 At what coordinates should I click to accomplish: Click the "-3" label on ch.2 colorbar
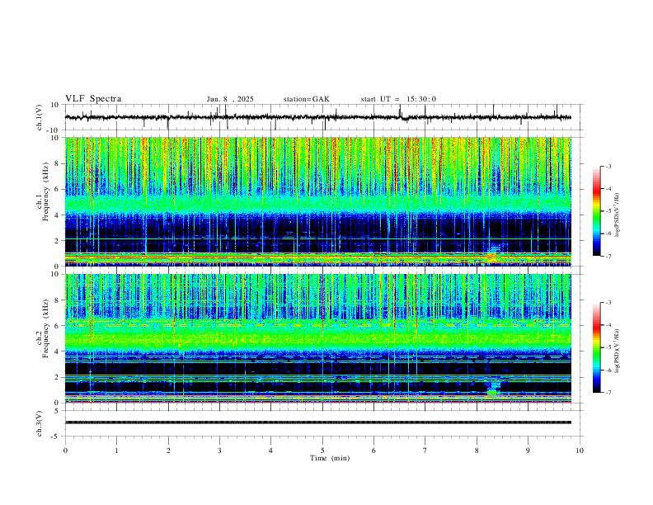point(608,303)
